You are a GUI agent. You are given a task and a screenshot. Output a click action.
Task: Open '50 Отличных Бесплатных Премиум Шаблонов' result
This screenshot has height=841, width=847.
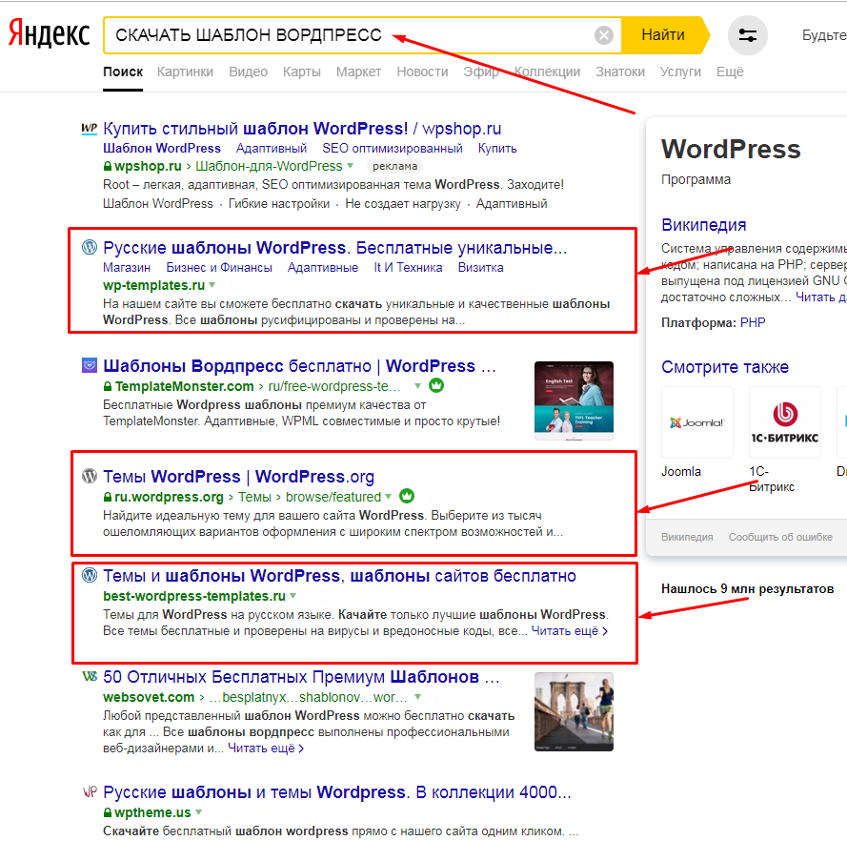pos(301,677)
